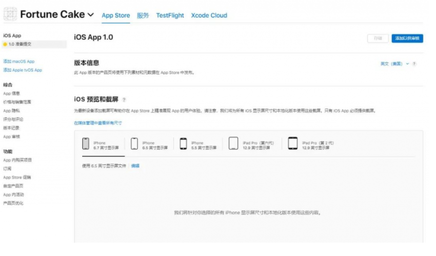Select the App Store tab
The image size is (436, 256).
(116, 15)
